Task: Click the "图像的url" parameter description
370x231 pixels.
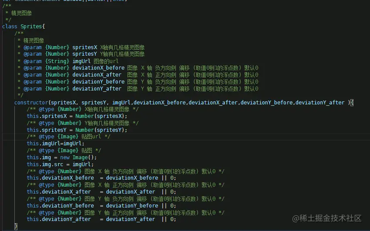Action: [x=106, y=61]
